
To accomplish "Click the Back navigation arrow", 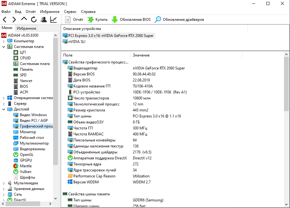I will point(5,20).
